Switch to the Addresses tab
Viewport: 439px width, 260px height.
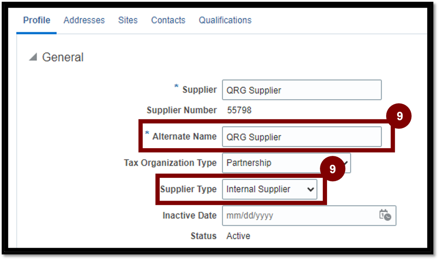click(84, 20)
